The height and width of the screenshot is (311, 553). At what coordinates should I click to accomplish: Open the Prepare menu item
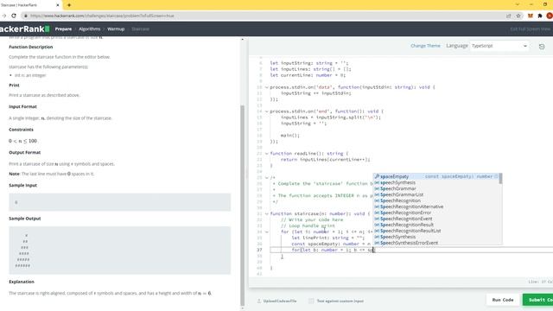(x=63, y=29)
